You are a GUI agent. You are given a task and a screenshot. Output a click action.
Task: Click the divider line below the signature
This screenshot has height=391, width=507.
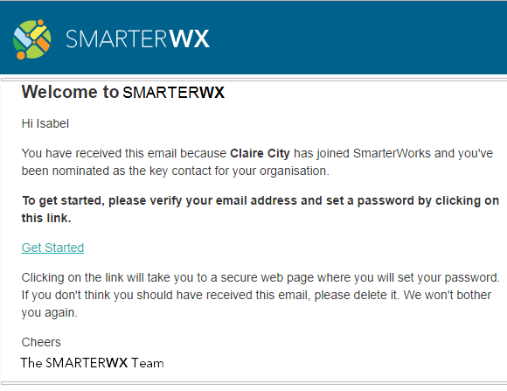(x=253, y=383)
